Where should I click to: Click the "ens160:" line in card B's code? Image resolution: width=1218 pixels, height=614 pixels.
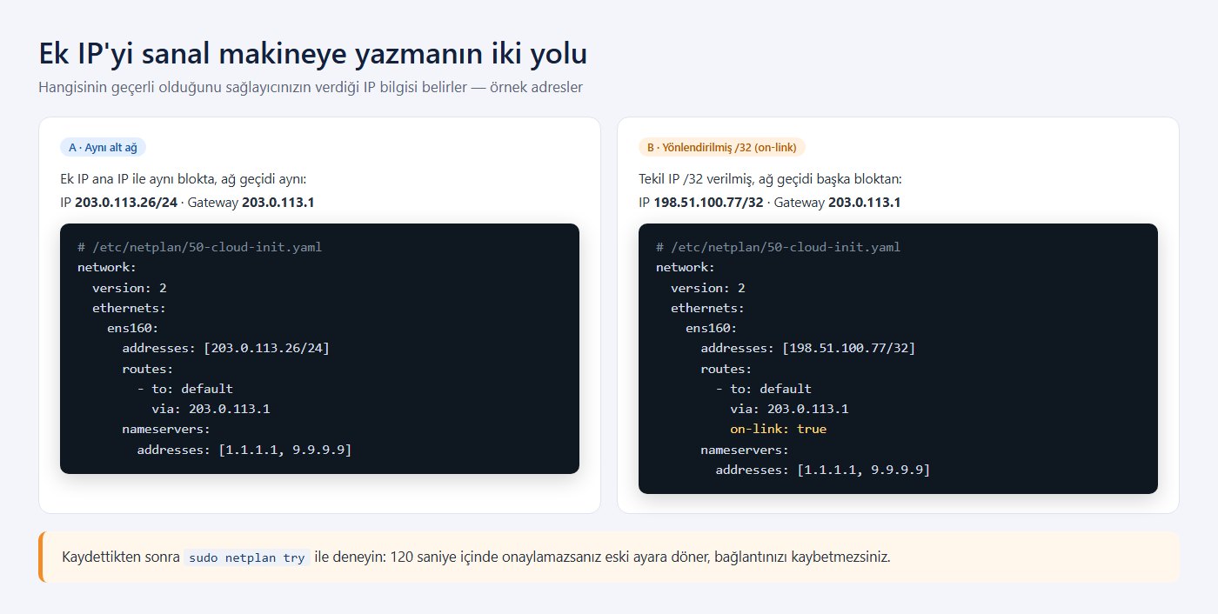[712, 329]
